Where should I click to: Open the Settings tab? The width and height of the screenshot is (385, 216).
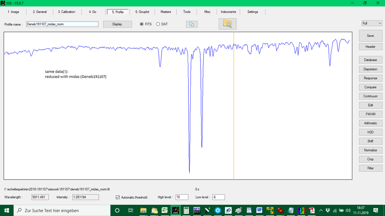252,12
